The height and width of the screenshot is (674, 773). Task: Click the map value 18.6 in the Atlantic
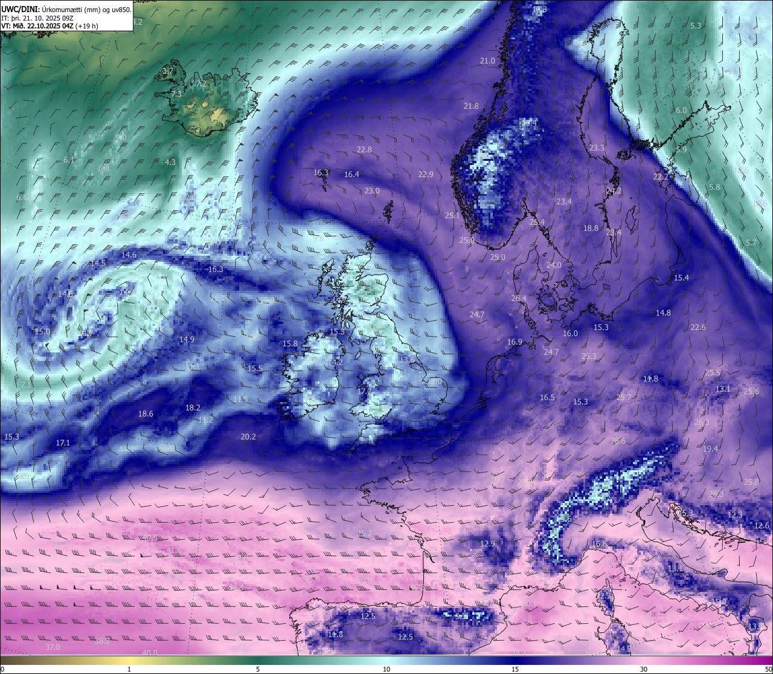pyautogui.click(x=146, y=413)
